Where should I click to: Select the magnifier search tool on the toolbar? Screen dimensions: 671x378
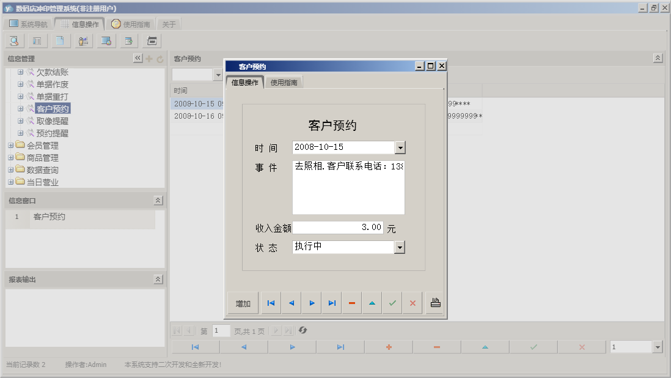(x=13, y=40)
